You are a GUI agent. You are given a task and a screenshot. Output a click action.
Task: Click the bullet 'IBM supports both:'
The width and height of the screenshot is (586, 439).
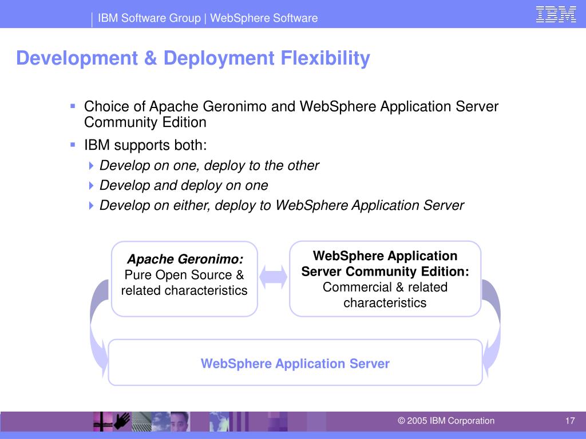tap(145, 145)
